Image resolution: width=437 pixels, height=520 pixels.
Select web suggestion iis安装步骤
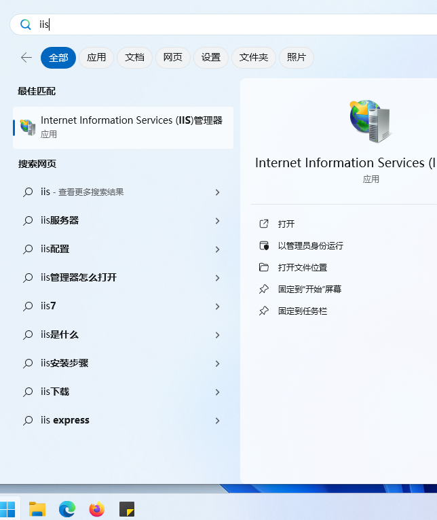tap(123, 363)
